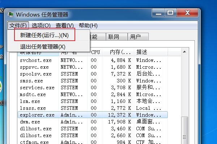
Task: Click memory value 4,884 K
Action: click(121, 60)
